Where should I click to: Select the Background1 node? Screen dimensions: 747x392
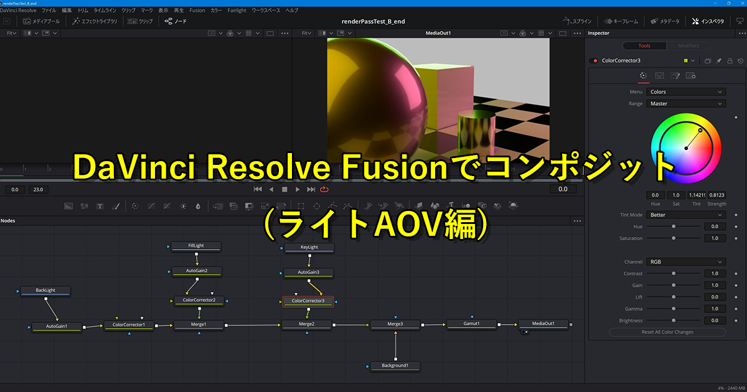tap(395, 366)
